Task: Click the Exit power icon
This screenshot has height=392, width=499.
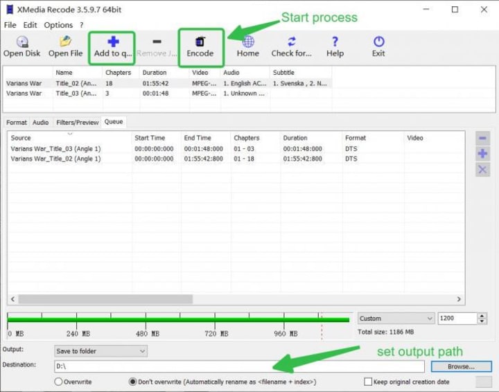Action: (378, 42)
